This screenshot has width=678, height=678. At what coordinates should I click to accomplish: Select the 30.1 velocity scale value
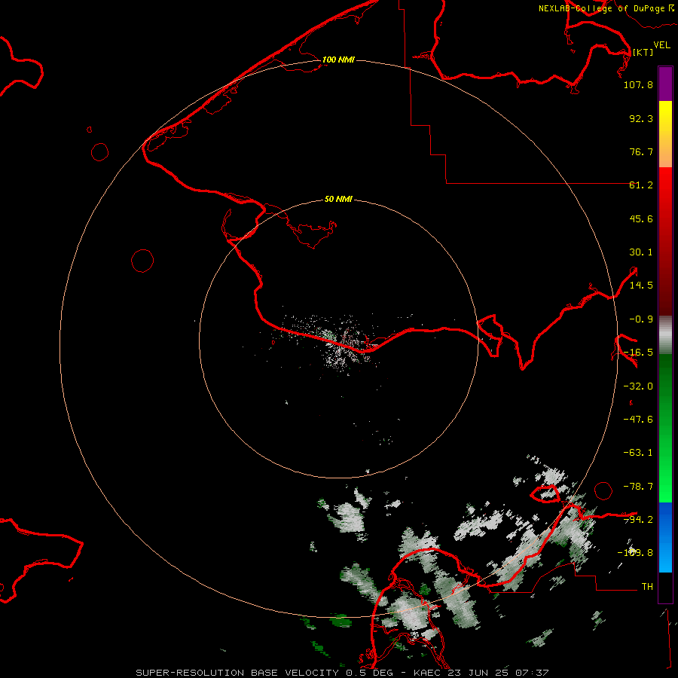pyautogui.click(x=641, y=252)
